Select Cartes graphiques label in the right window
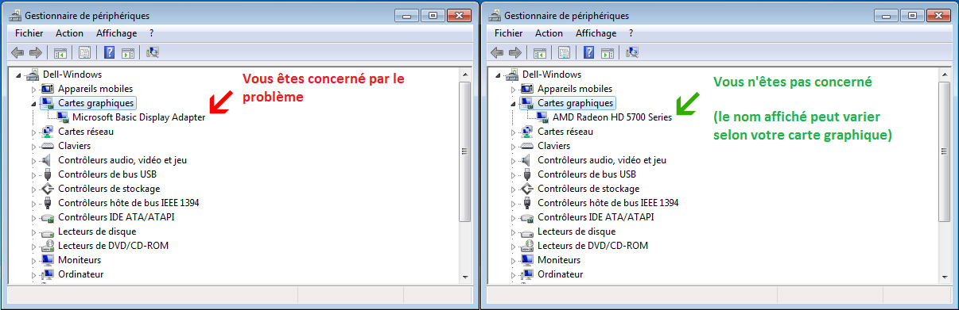959x310 pixels. (x=575, y=103)
